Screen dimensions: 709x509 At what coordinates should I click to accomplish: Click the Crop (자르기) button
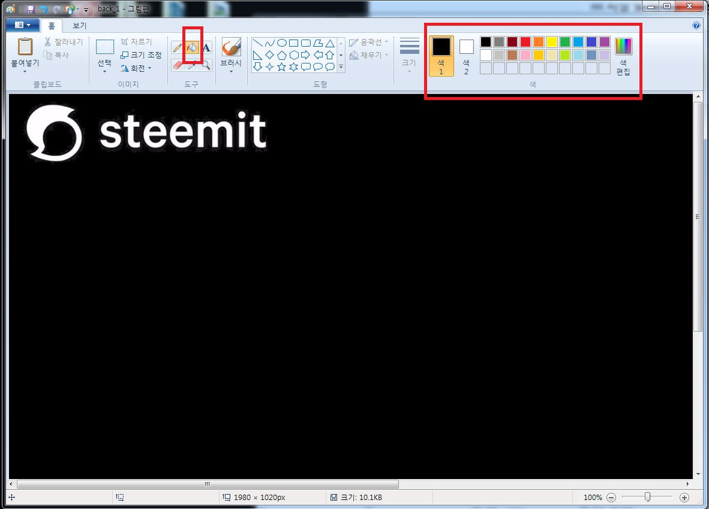[x=136, y=42]
